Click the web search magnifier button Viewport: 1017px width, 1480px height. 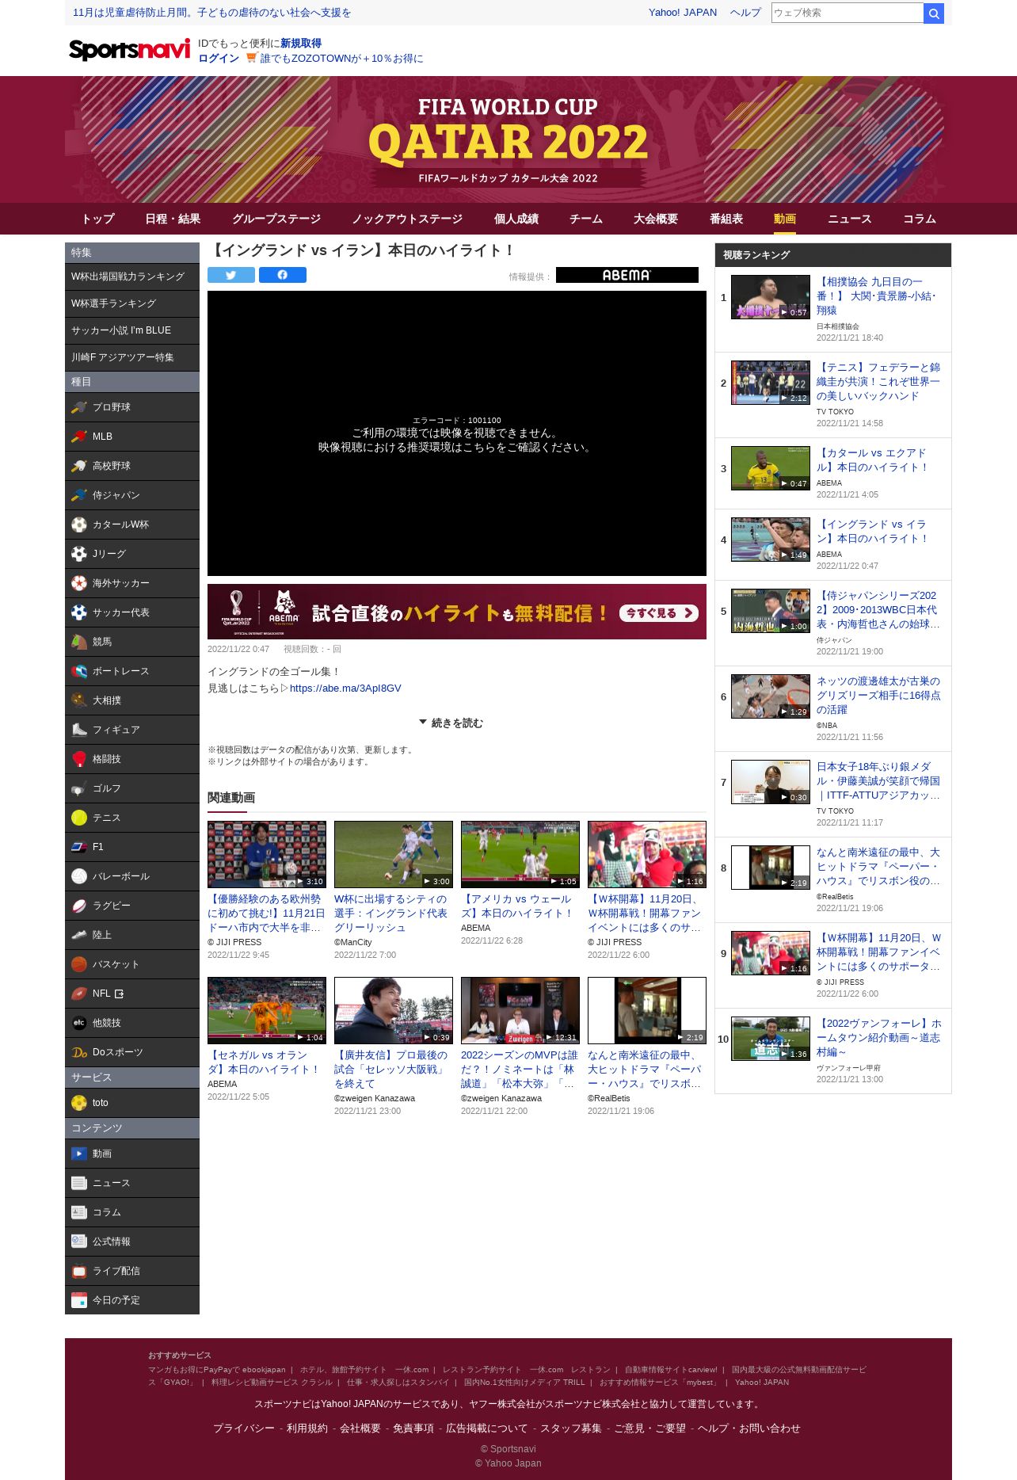pyautogui.click(x=934, y=13)
